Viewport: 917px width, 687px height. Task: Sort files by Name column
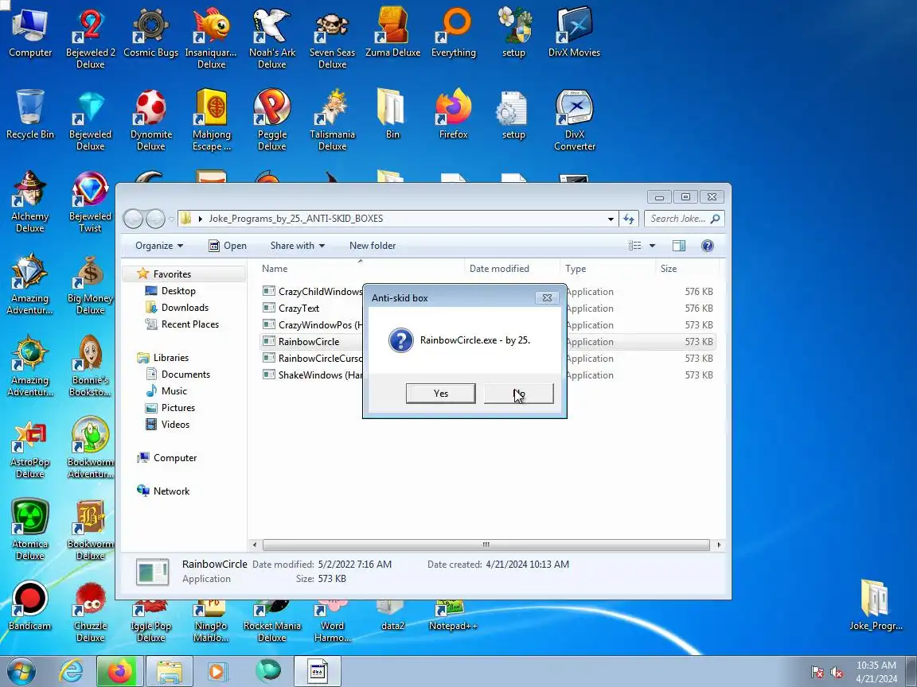[x=361, y=269]
